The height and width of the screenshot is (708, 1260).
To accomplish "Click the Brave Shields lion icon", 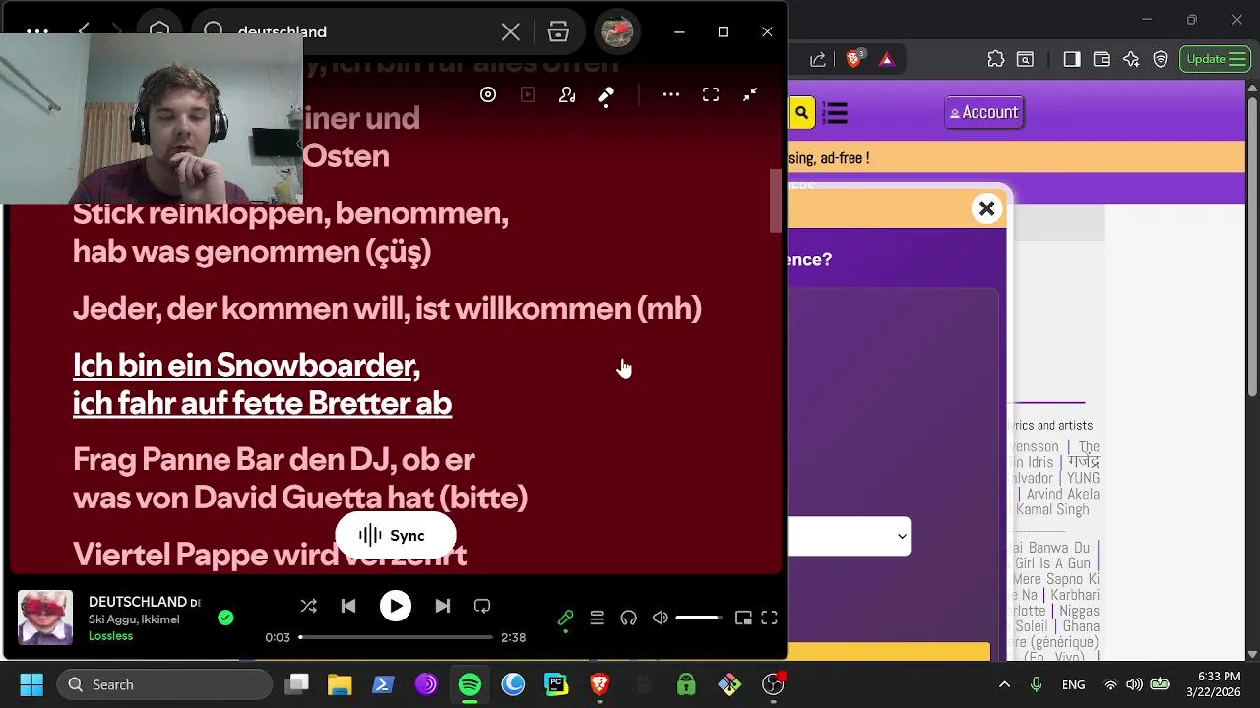I will [x=853, y=59].
